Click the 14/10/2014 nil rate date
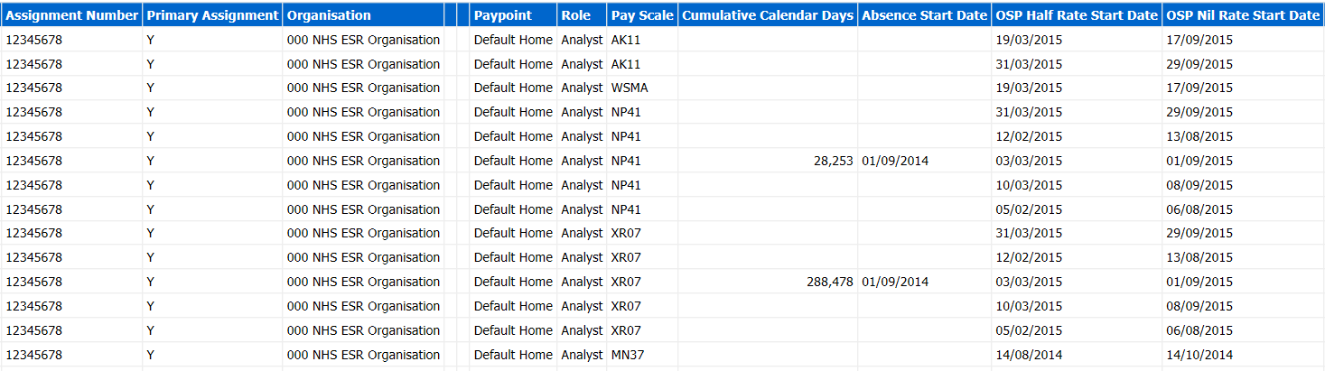Screen dimensions: 1325x371 pos(1199,355)
